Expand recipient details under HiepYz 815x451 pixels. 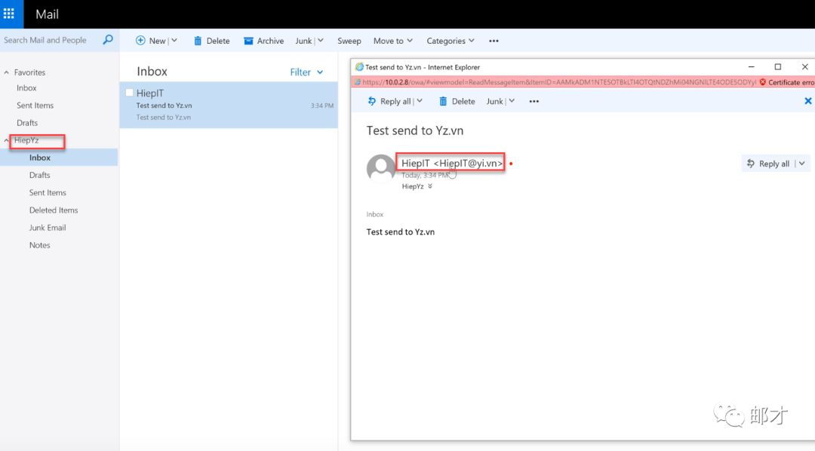pyautogui.click(x=430, y=186)
